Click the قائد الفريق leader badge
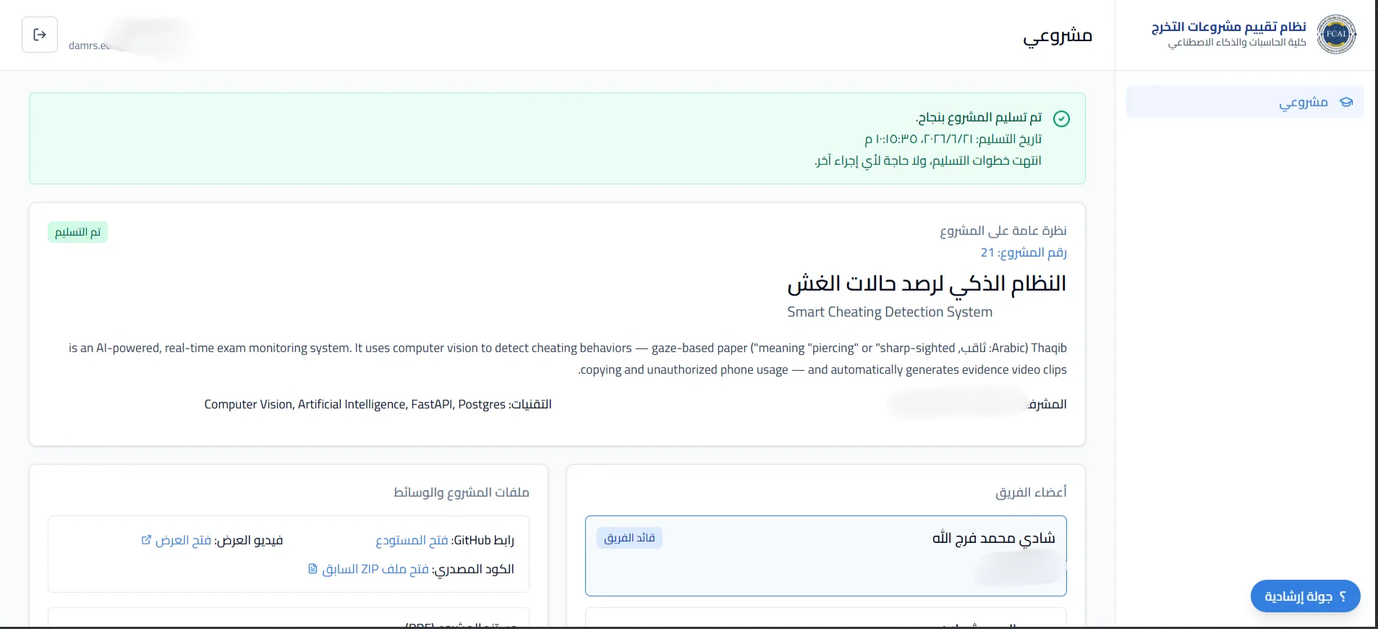1378x629 pixels. click(x=629, y=538)
